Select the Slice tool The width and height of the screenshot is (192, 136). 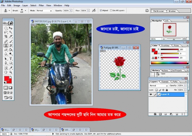(11, 36)
